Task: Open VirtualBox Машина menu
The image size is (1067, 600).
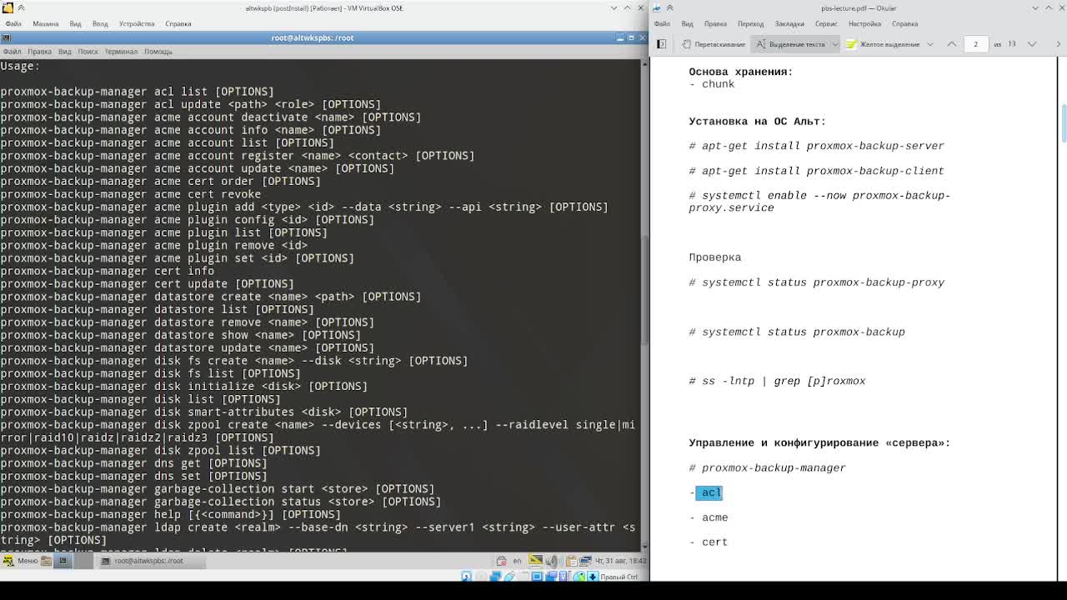Action: coord(45,23)
